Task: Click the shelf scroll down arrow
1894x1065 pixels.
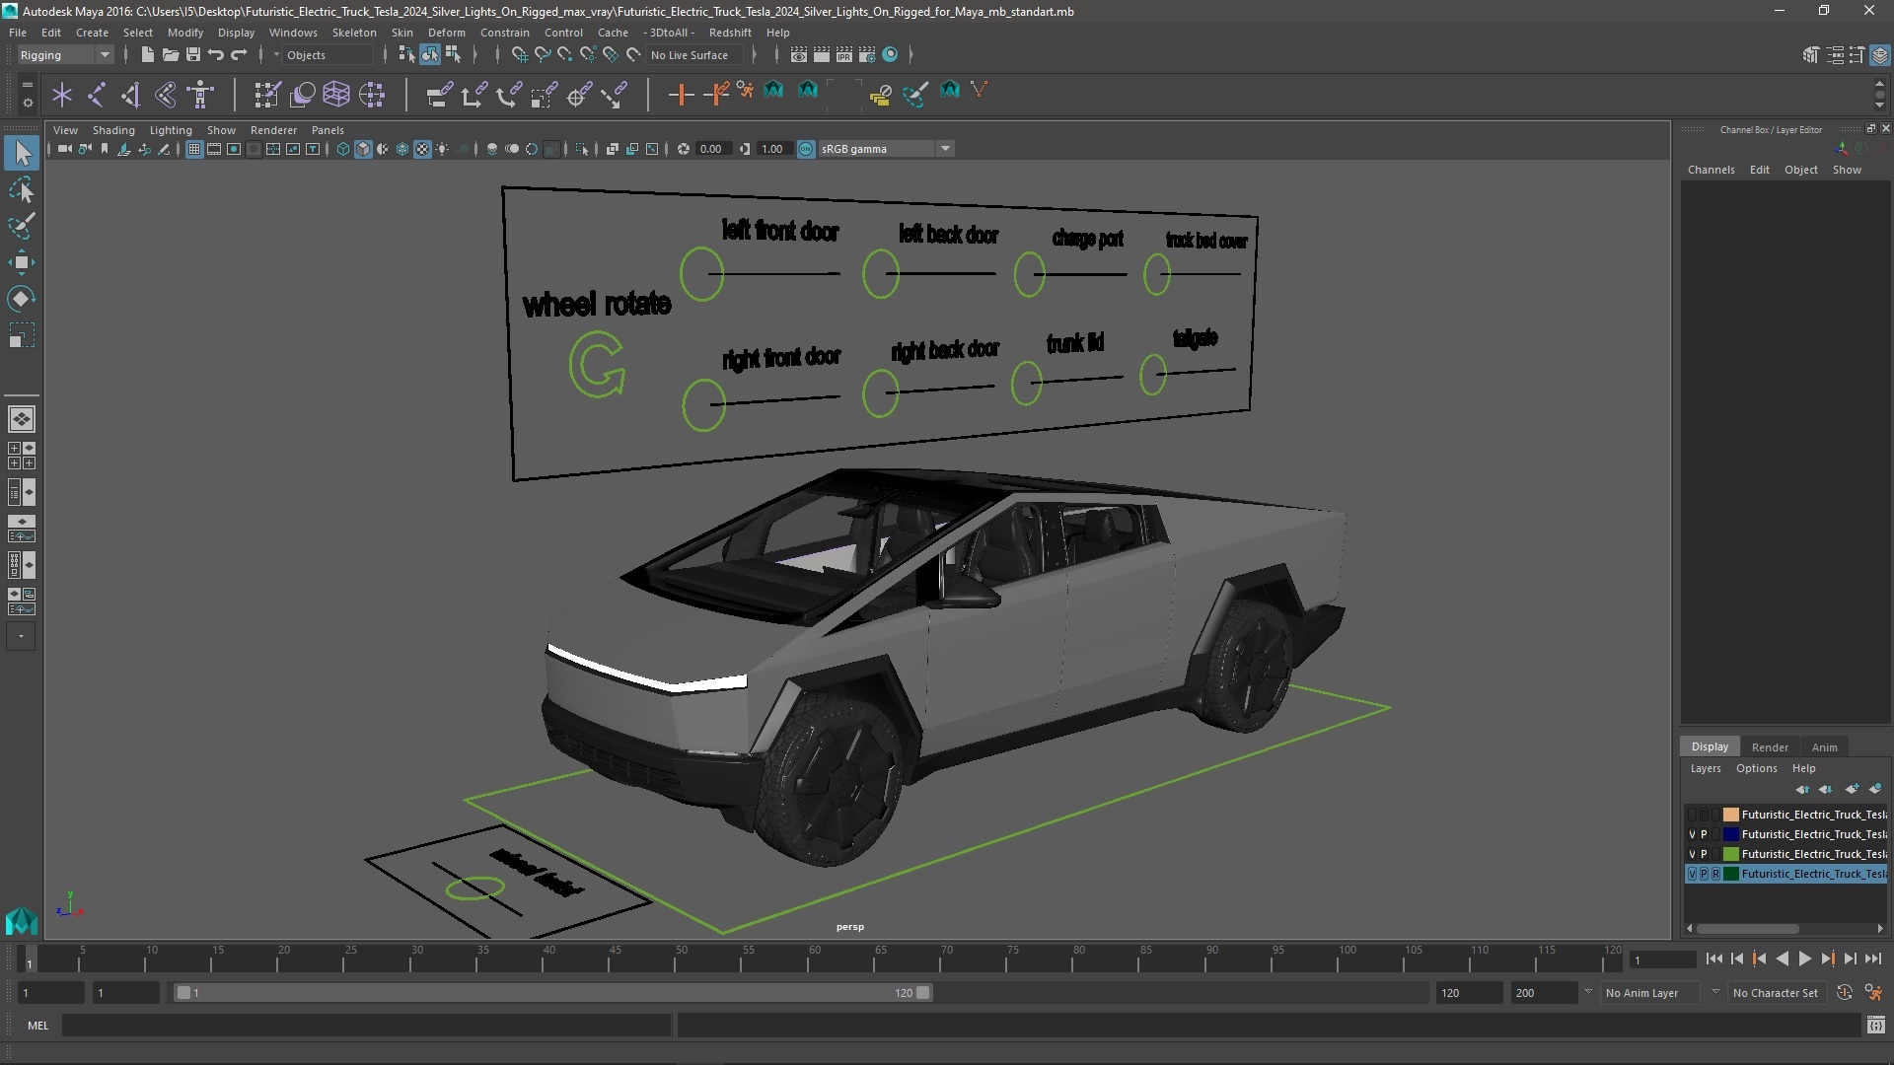Action: [1879, 106]
